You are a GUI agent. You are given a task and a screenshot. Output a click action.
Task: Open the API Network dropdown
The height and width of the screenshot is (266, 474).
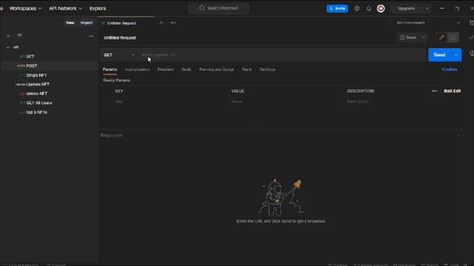coord(66,8)
